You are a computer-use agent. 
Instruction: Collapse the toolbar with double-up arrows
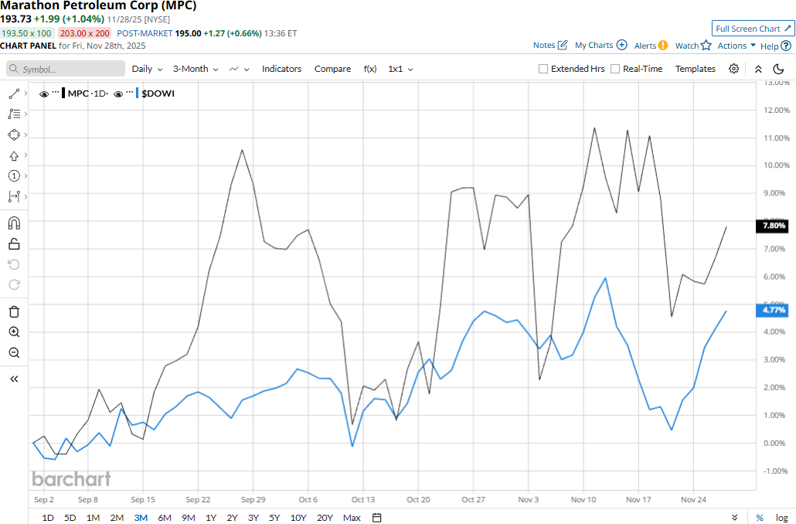758,69
